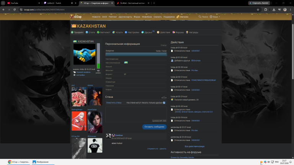The image size is (294, 165).
Task: Click the Услуги tab icon
Action: (113, 32)
